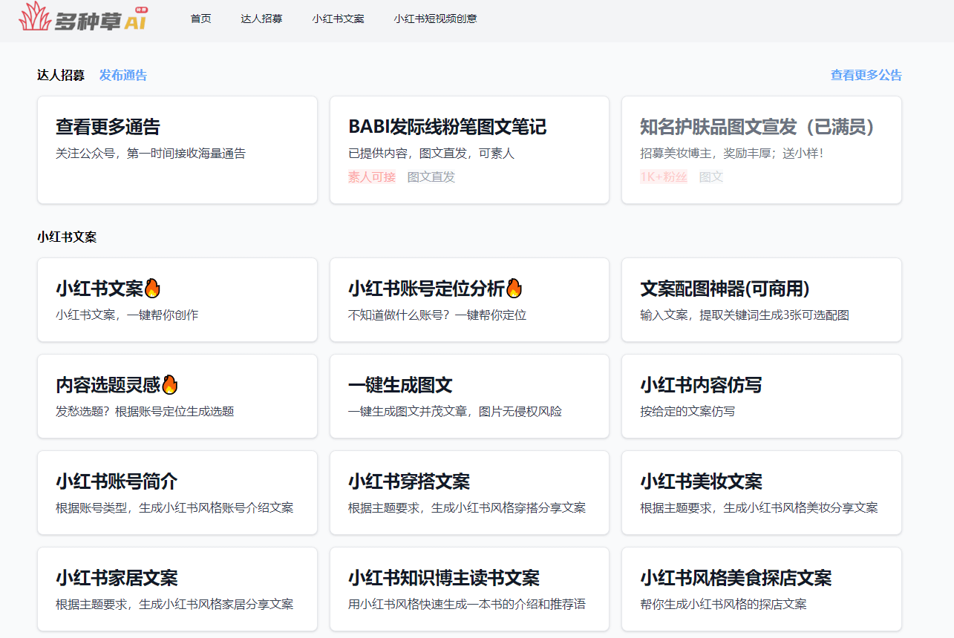The width and height of the screenshot is (954, 638).
Task: Open the 小红书知识博主读书文案 book copy tool
Action: [468, 589]
